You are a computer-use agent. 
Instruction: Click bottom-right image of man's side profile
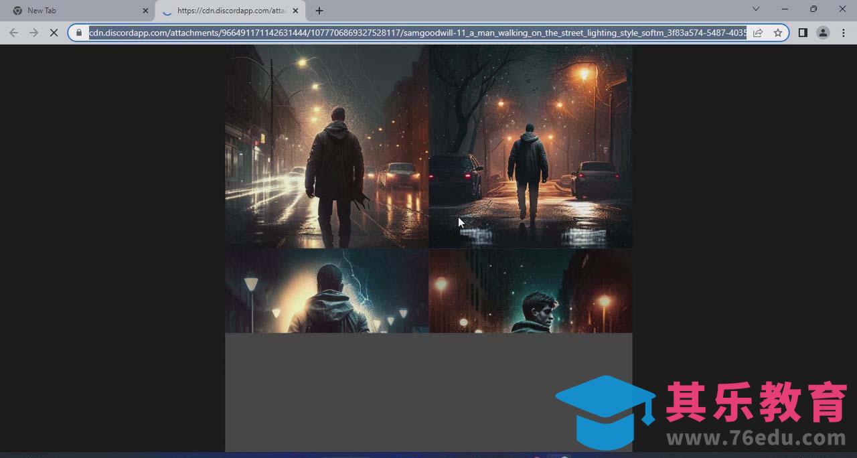pyautogui.click(x=530, y=291)
